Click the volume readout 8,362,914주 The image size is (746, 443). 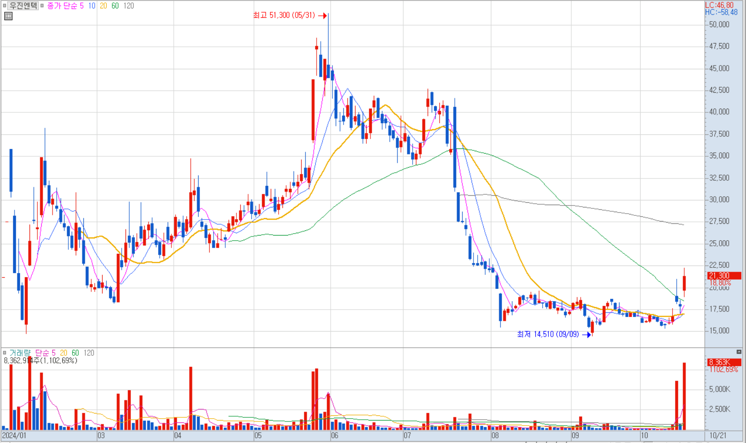click(22, 361)
